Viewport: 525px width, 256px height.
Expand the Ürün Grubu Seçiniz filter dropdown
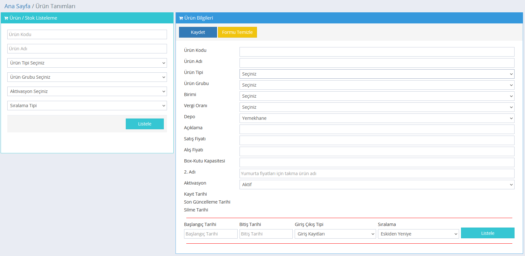[87, 77]
